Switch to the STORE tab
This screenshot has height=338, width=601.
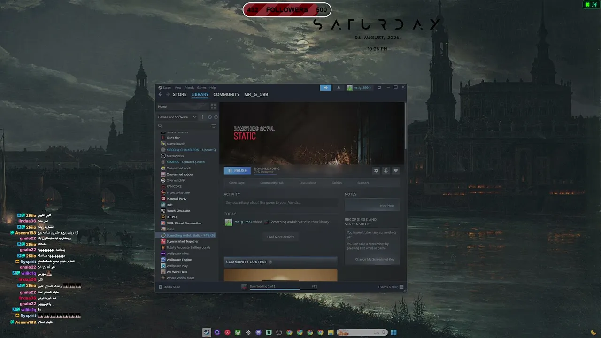[179, 94]
